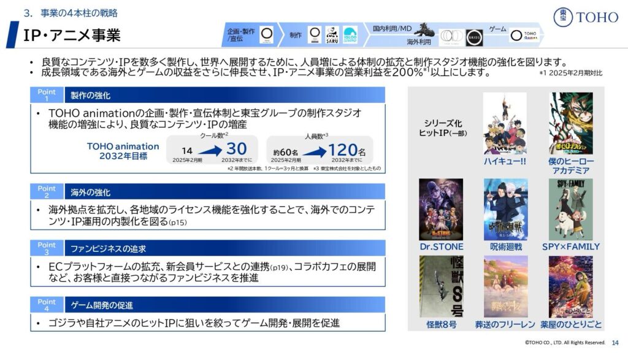Click the Science SARU logo
The width and height of the screenshot is (628, 353).
(x=332, y=35)
